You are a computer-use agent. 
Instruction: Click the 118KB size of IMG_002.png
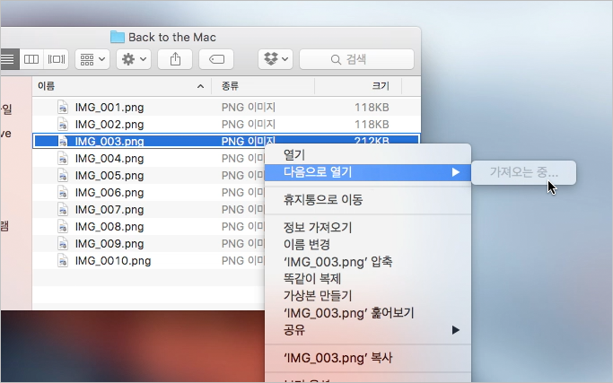click(x=372, y=125)
